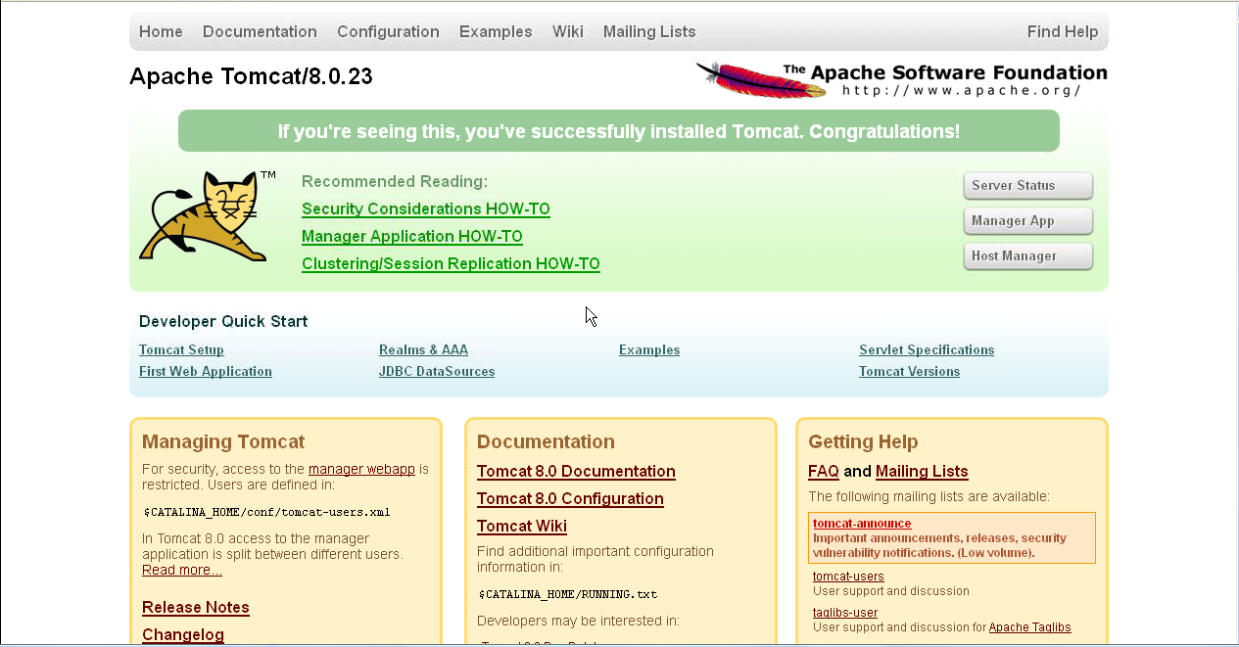1239x647 pixels.
Task: Open the taglibs-user mailing list link
Action: pyautogui.click(x=845, y=613)
